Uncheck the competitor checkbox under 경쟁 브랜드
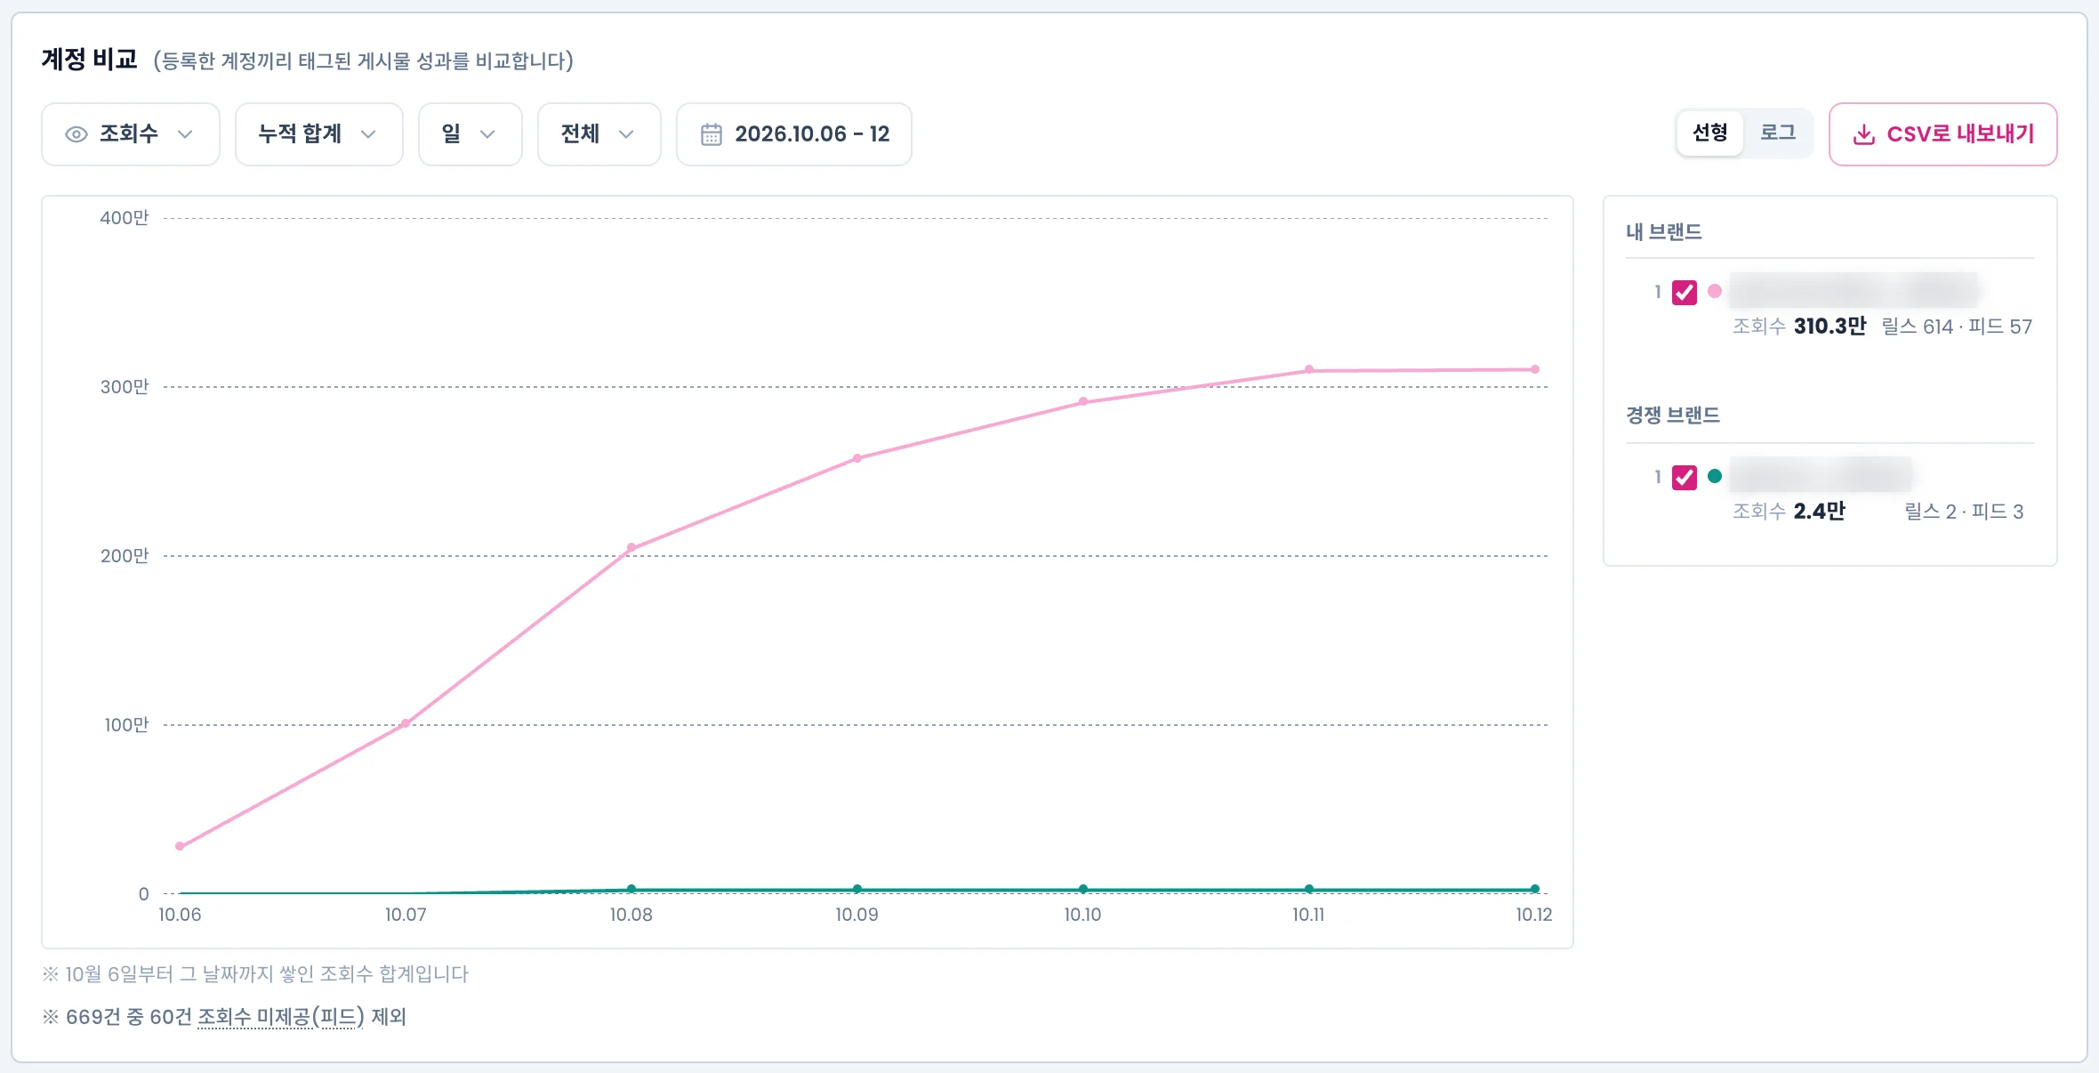This screenshot has height=1073, width=2099. pos(1685,477)
